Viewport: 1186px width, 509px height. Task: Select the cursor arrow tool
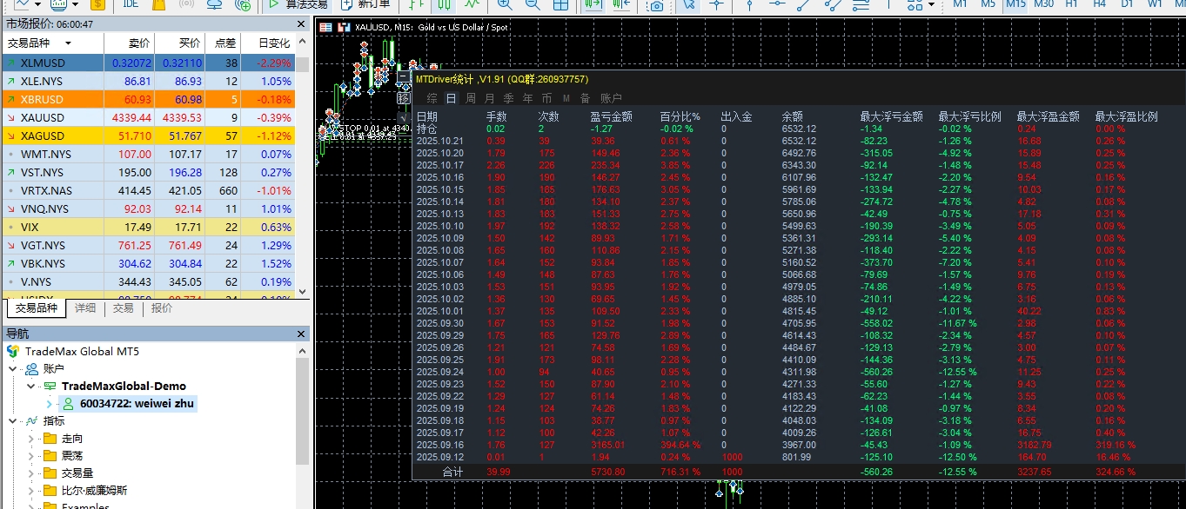tap(690, 5)
